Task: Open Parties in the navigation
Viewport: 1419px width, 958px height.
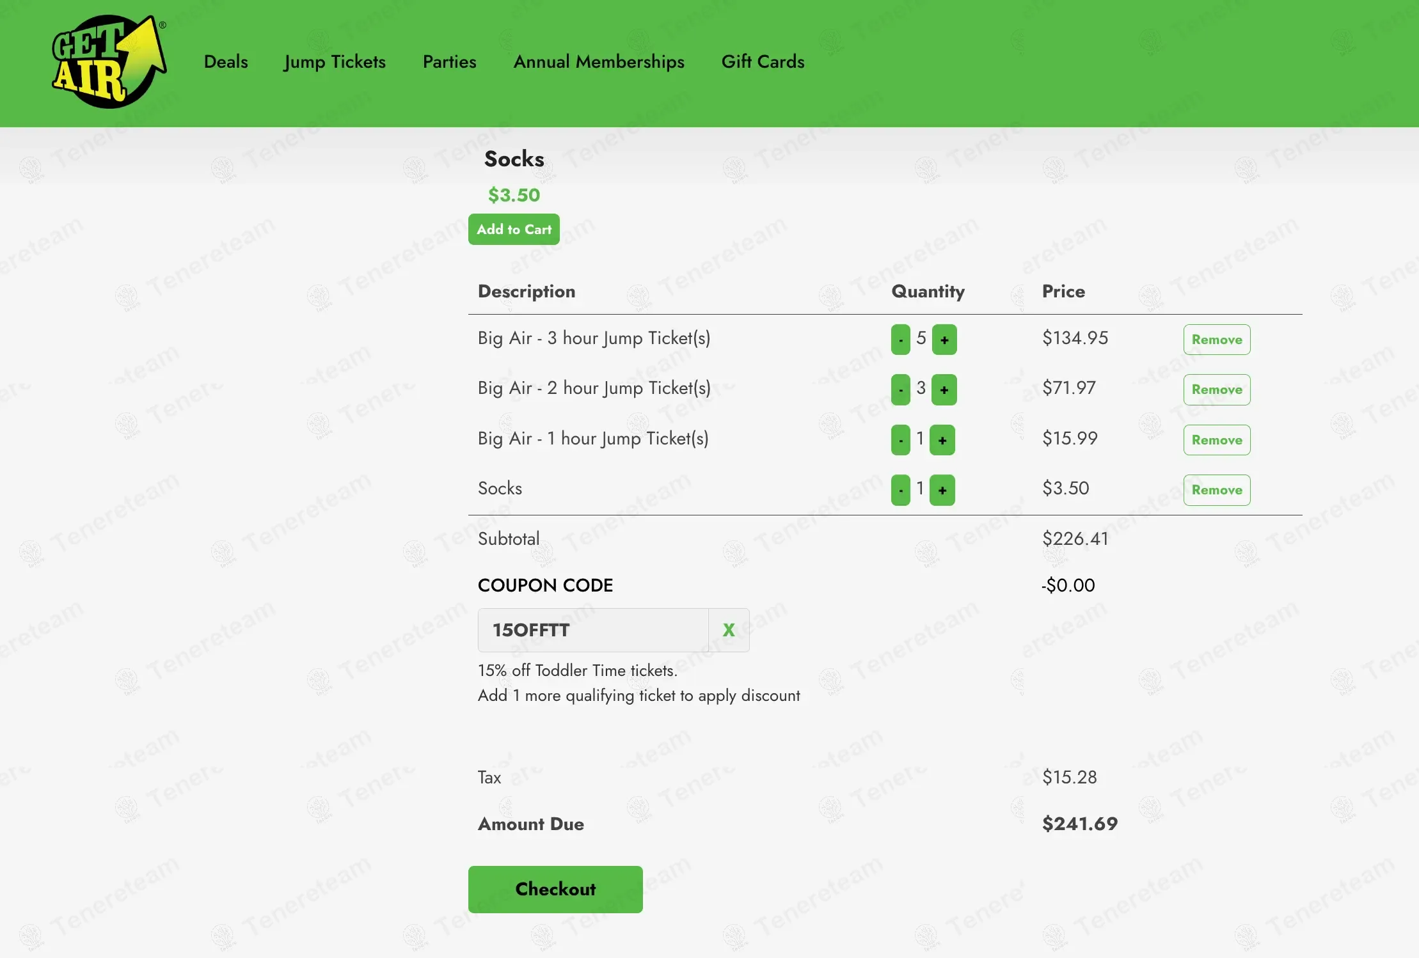Action: [x=449, y=62]
